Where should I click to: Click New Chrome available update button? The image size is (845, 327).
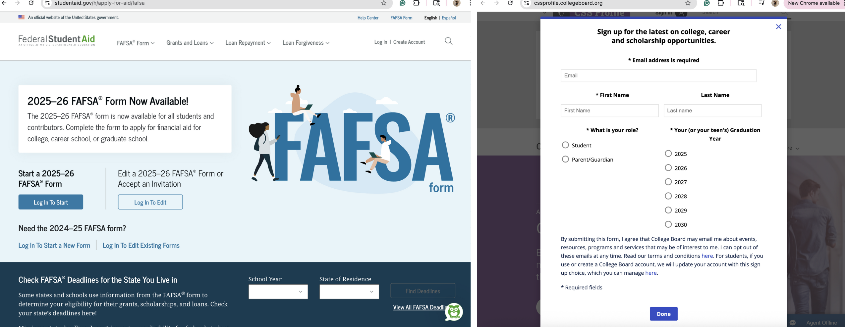pos(814,3)
